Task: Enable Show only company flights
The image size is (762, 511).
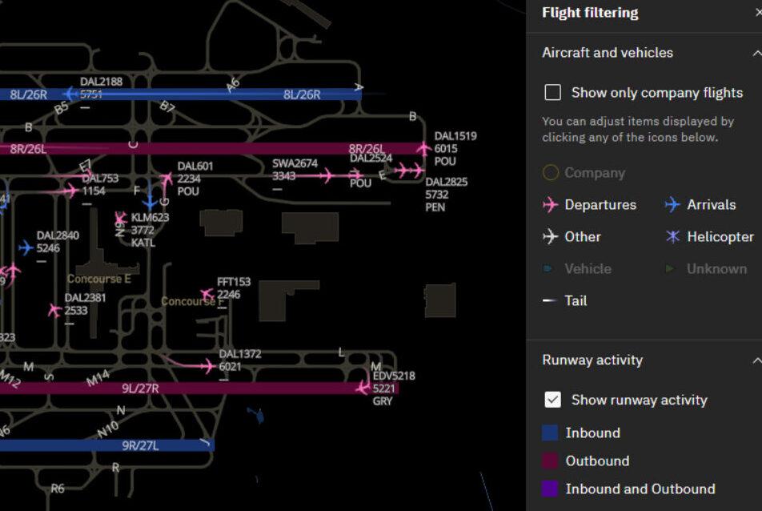Action: click(x=552, y=92)
